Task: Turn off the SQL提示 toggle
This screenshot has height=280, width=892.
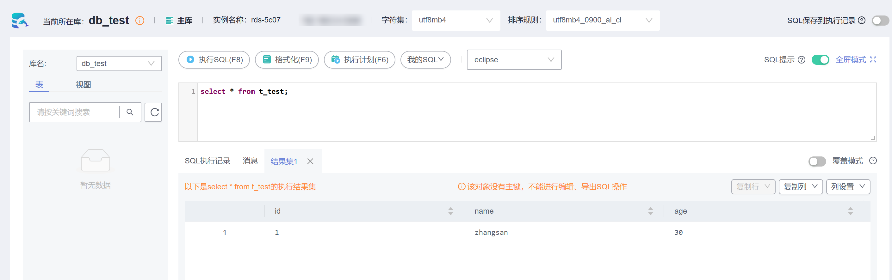Action: [820, 60]
